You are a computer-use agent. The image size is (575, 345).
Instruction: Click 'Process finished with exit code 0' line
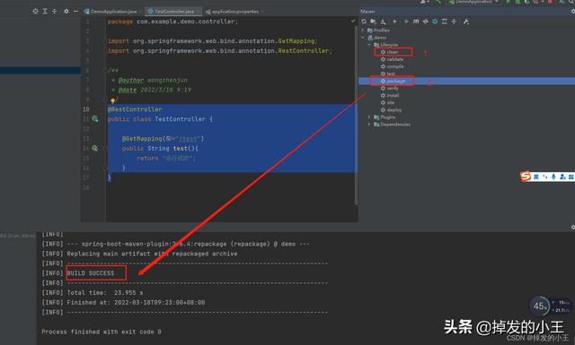click(x=102, y=332)
